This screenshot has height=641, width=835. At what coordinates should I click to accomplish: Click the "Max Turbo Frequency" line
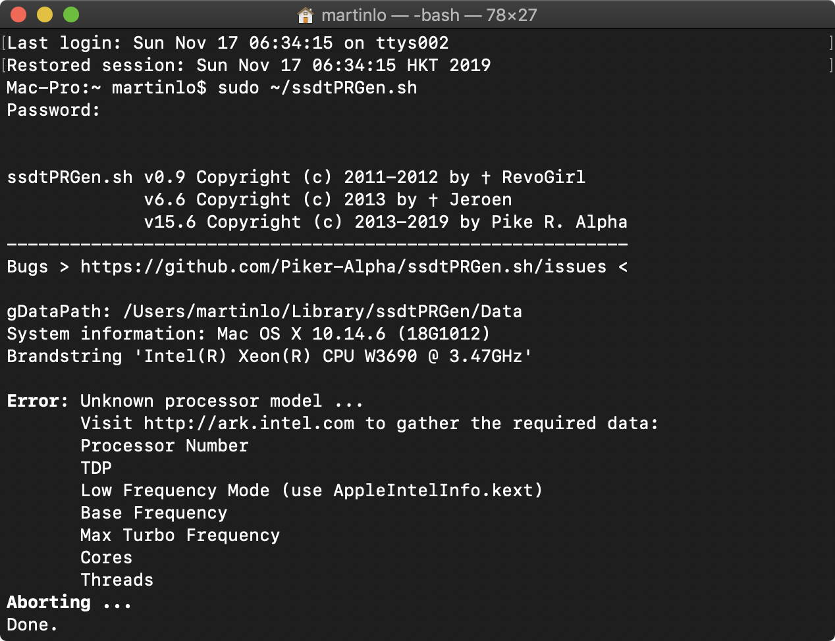coord(180,535)
